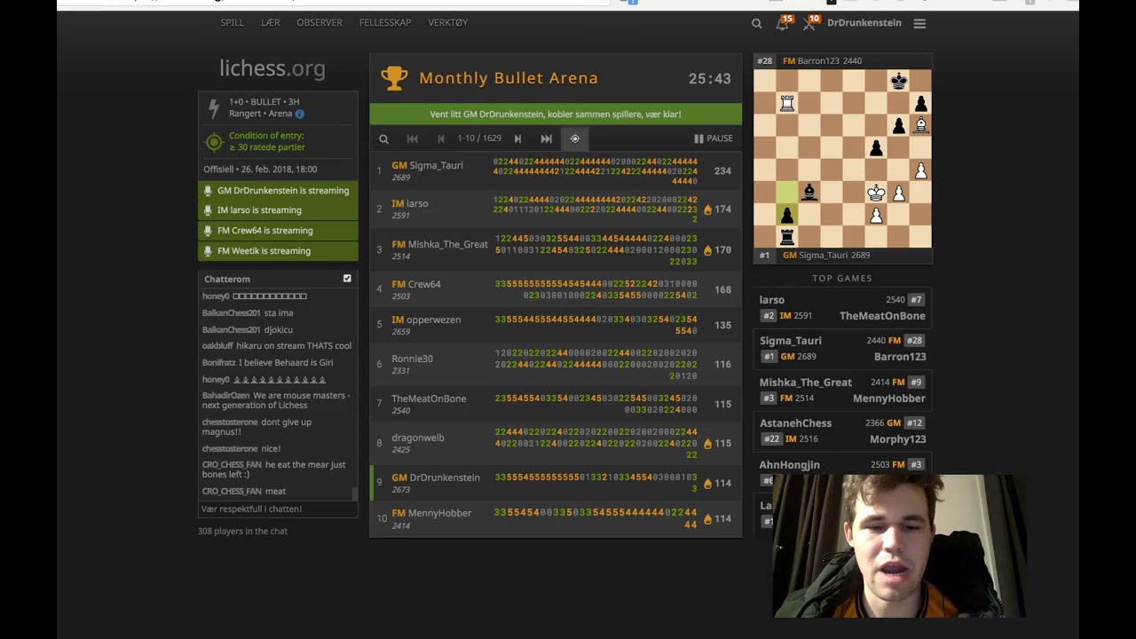The height and width of the screenshot is (639, 1136).
Task: Open the VERKTØY menu
Action: (x=448, y=22)
